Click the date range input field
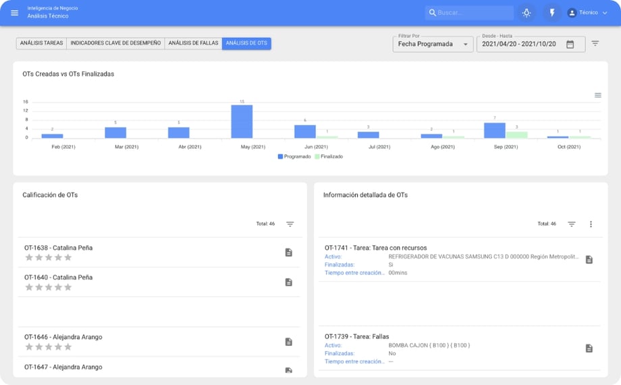The height and width of the screenshot is (385, 621). click(x=531, y=44)
